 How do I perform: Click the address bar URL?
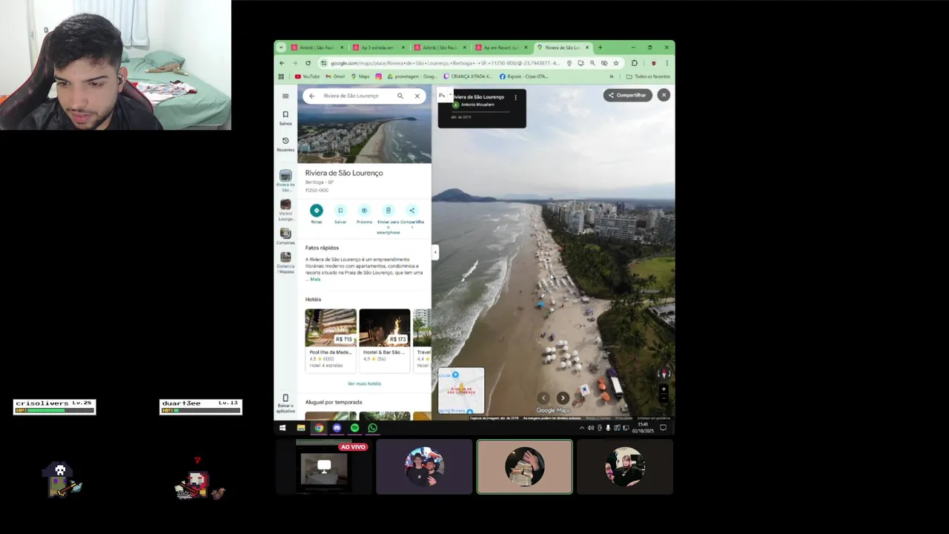click(445, 63)
